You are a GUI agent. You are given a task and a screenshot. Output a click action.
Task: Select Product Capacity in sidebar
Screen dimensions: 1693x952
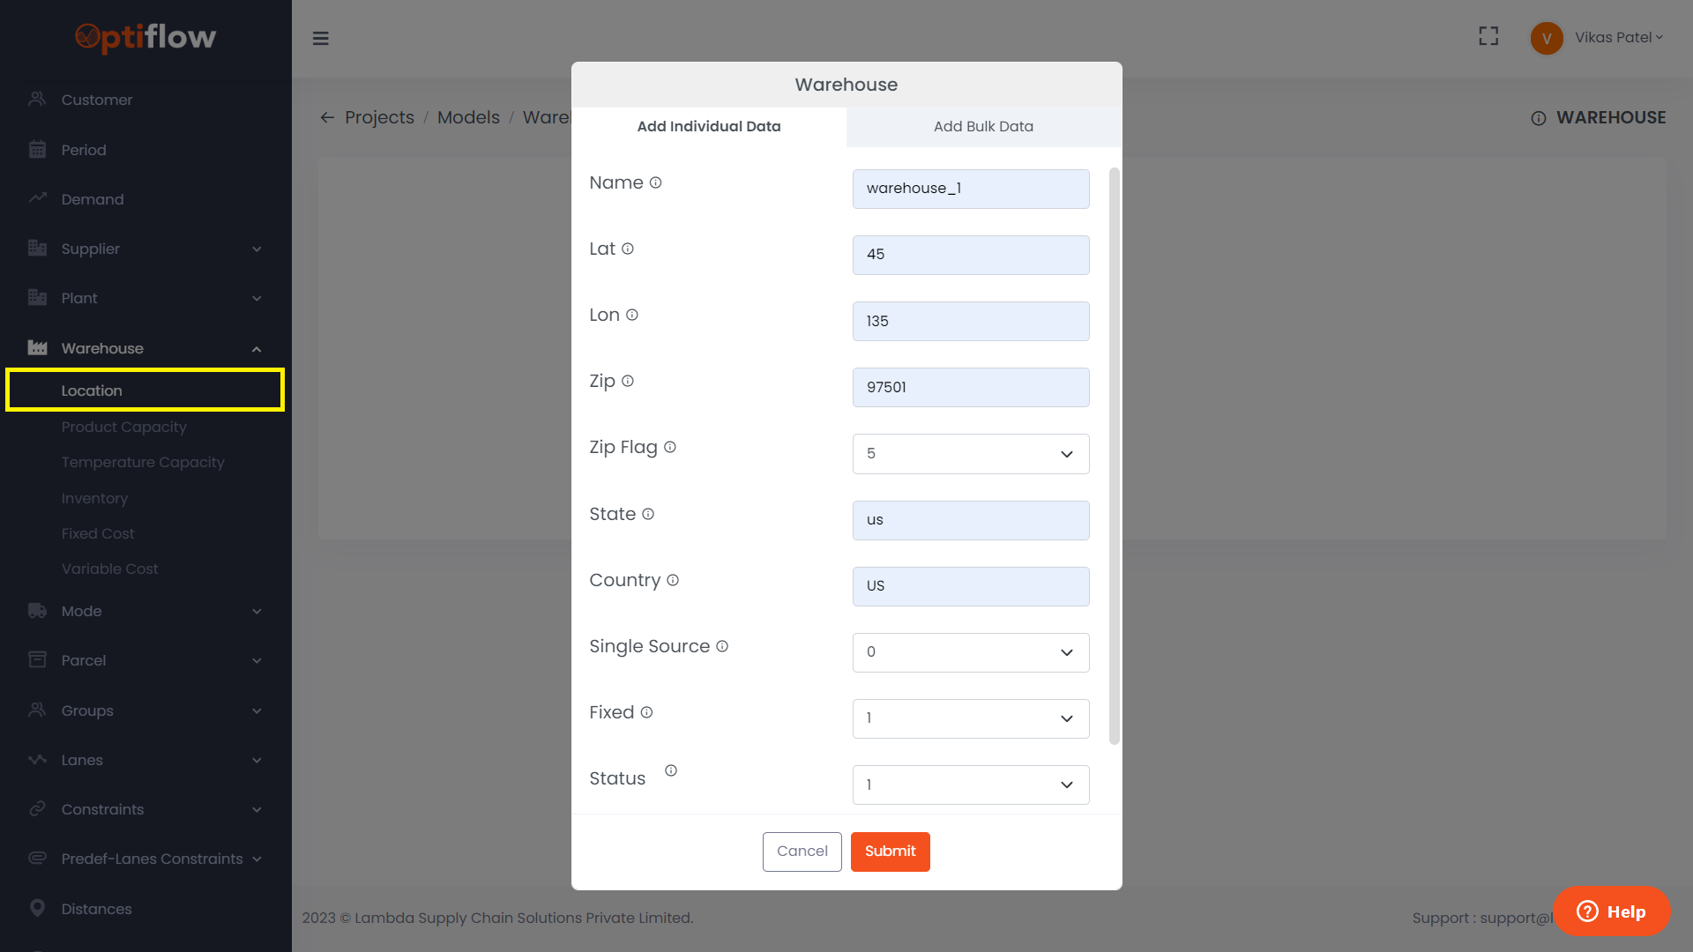124,427
